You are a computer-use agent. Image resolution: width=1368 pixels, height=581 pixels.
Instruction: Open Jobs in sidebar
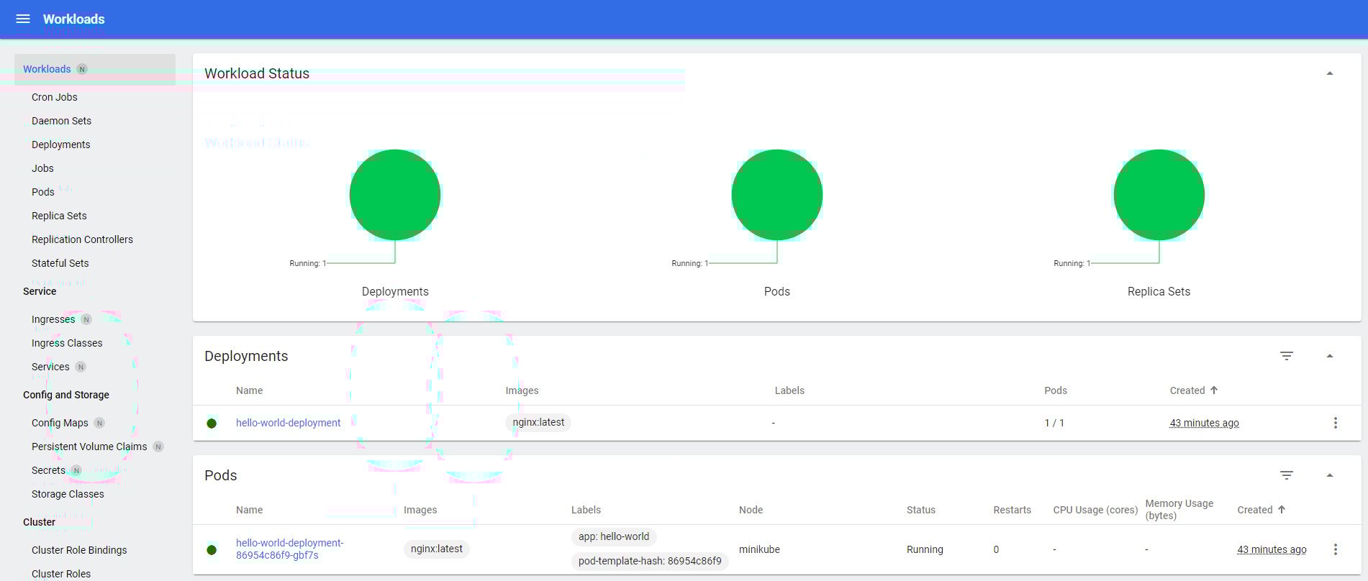[x=42, y=168]
